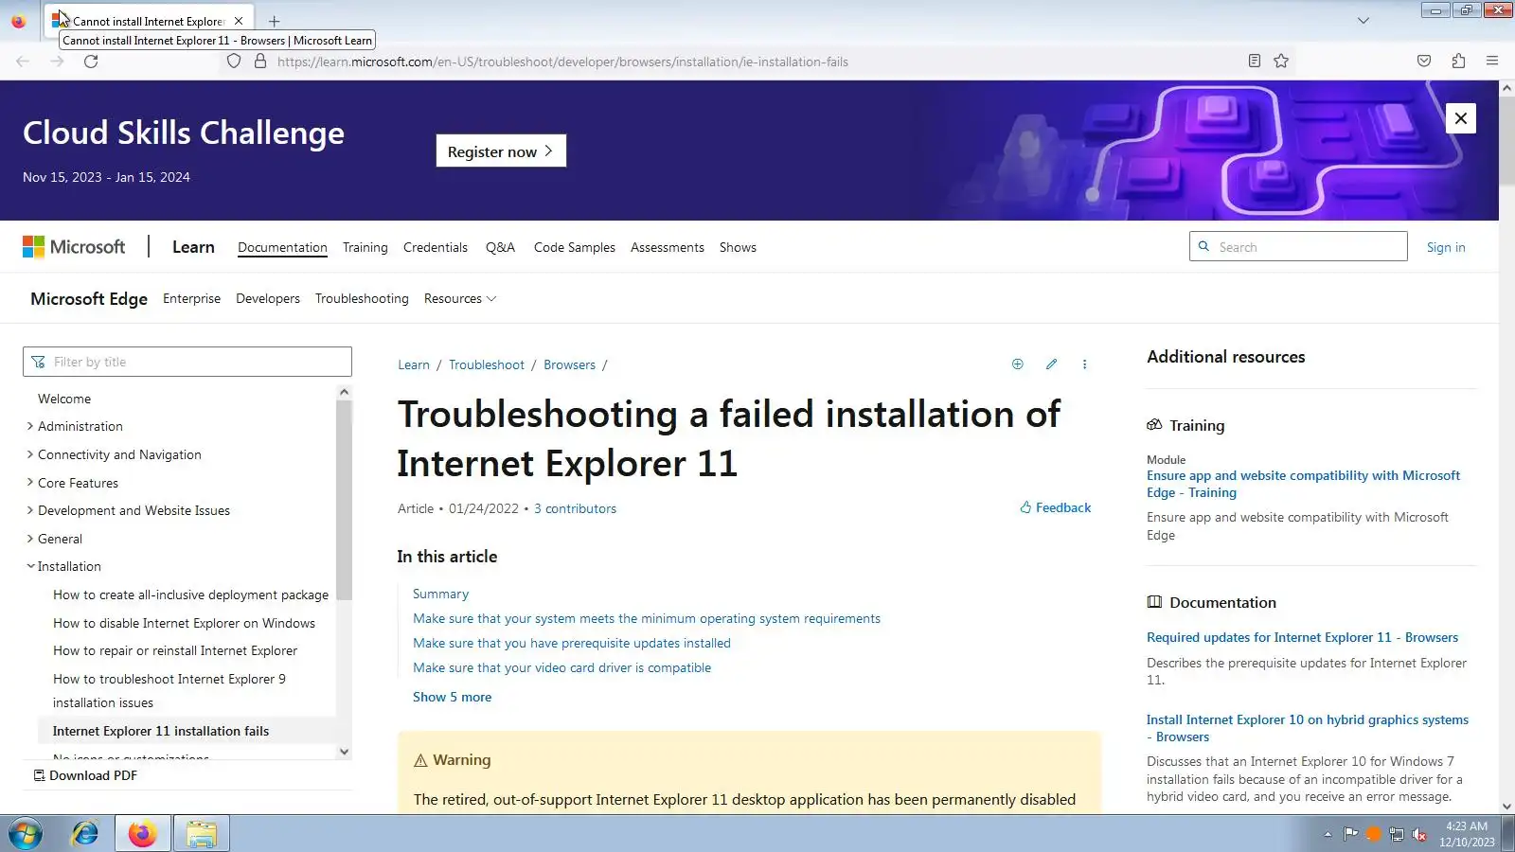Click Firefox taskbar icon
1515x852 pixels.
[143, 834]
